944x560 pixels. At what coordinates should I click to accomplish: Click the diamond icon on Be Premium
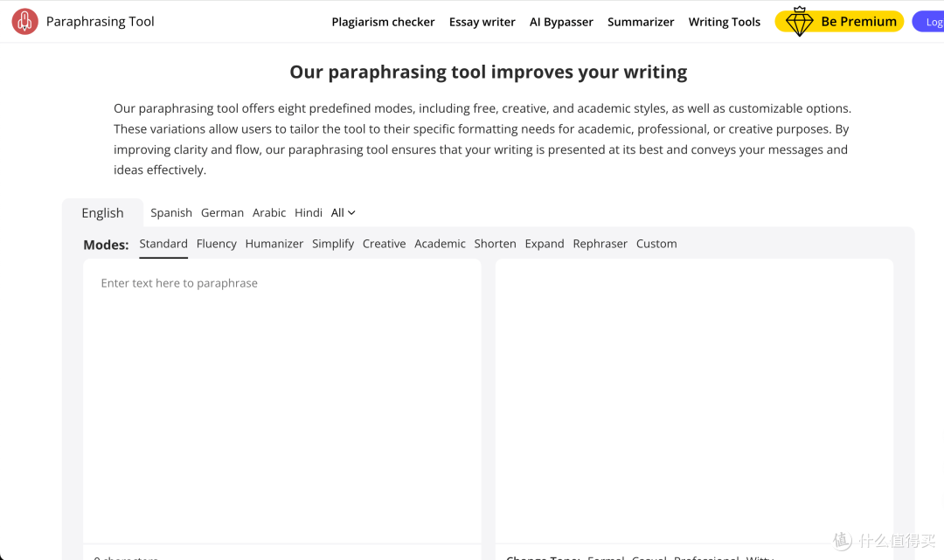click(x=800, y=22)
